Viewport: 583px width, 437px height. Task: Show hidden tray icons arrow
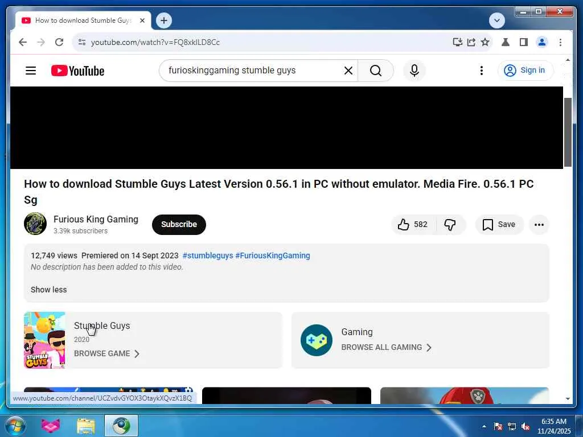(484, 426)
